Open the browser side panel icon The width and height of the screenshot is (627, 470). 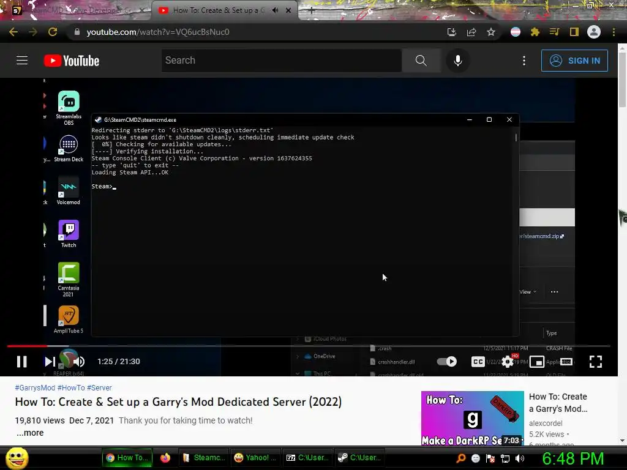(574, 32)
